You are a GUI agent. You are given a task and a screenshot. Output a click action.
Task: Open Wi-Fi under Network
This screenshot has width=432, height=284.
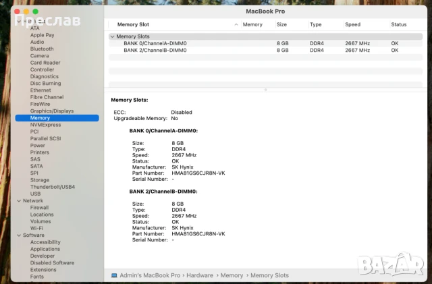pyautogui.click(x=36, y=228)
